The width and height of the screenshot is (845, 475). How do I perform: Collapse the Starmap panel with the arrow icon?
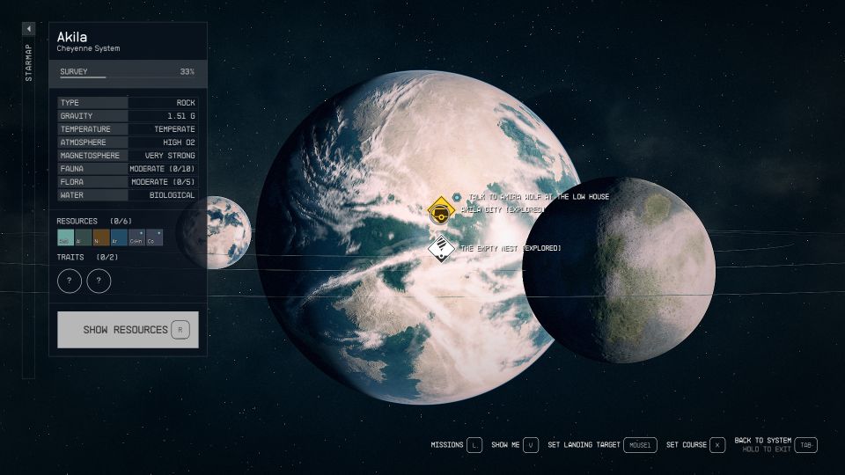click(28, 28)
